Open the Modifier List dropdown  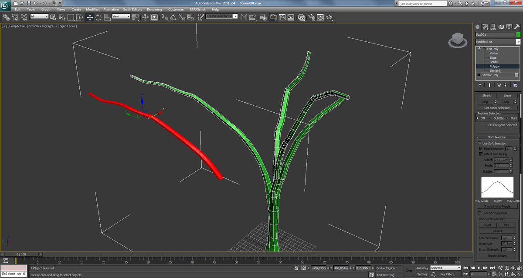(498, 42)
